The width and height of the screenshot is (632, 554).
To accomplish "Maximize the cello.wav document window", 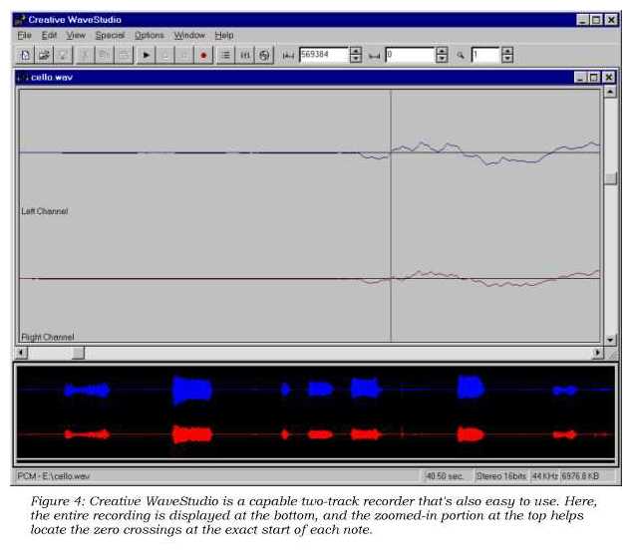I will click(593, 78).
